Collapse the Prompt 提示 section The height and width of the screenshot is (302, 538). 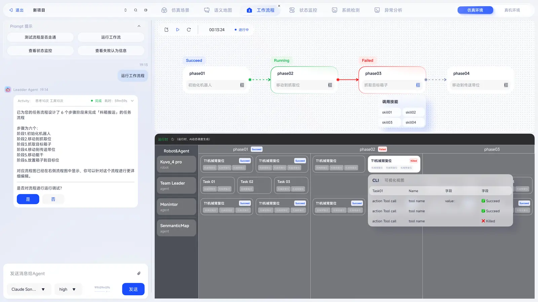pyautogui.click(x=139, y=26)
